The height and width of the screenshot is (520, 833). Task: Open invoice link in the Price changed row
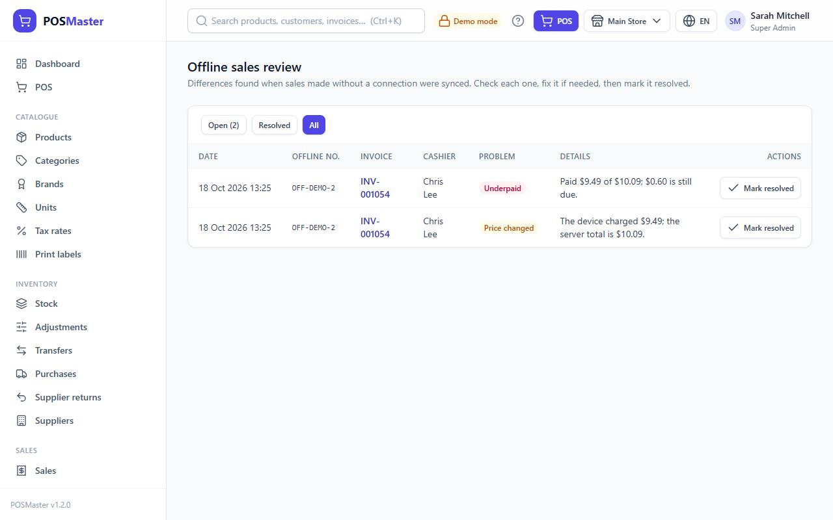coord(375,227)
